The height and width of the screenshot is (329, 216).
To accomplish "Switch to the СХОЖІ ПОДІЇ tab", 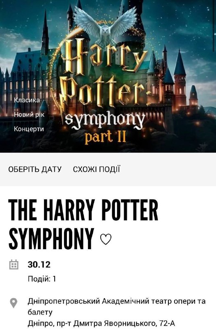I will coord(97,169).
